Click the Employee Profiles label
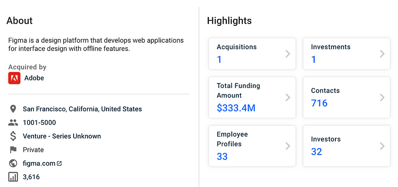This screenshot has width=398, height=187. pyautogui.click(x=232, y=139)
